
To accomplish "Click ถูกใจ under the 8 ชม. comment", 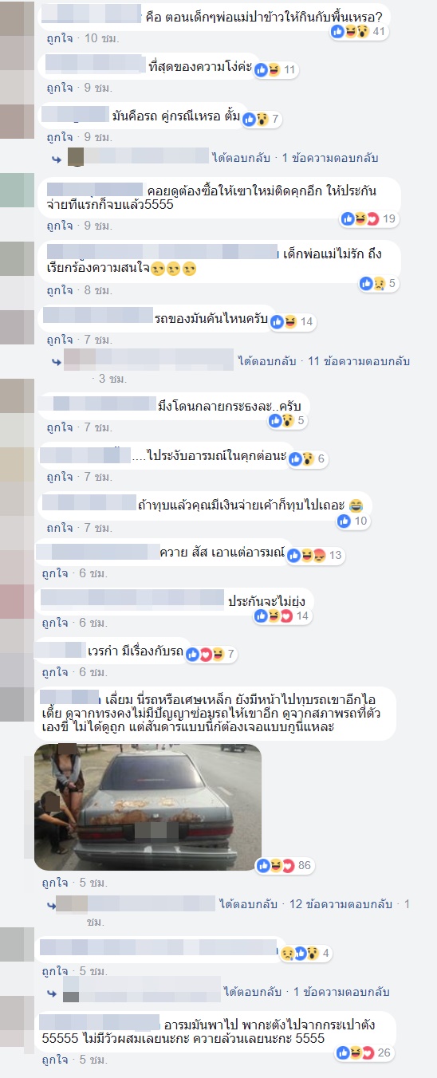I will (x=59, y=291).
